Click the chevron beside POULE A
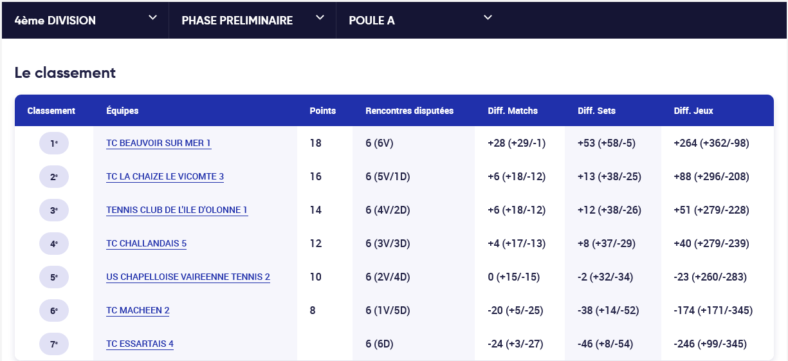Viewport: 788px width, 361px height. 488,18
